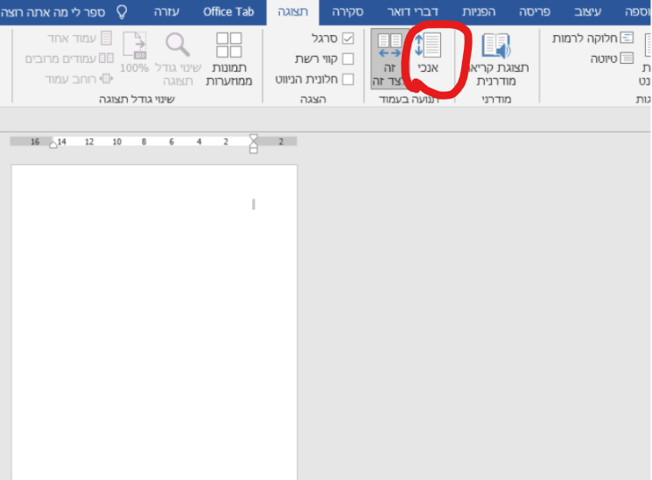Open the Help (עזרה) tab
This screenshot has height=480, width=652.
coord(166,12)
